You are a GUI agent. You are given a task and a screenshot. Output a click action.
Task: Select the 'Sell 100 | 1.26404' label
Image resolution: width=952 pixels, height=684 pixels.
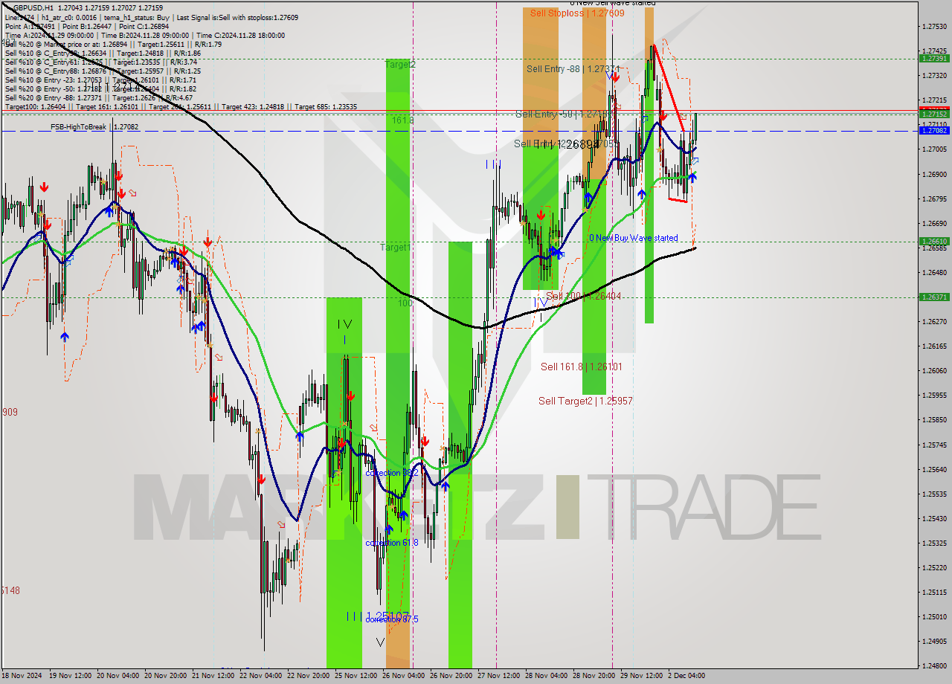pyautogui.click(x=583, y=296)
